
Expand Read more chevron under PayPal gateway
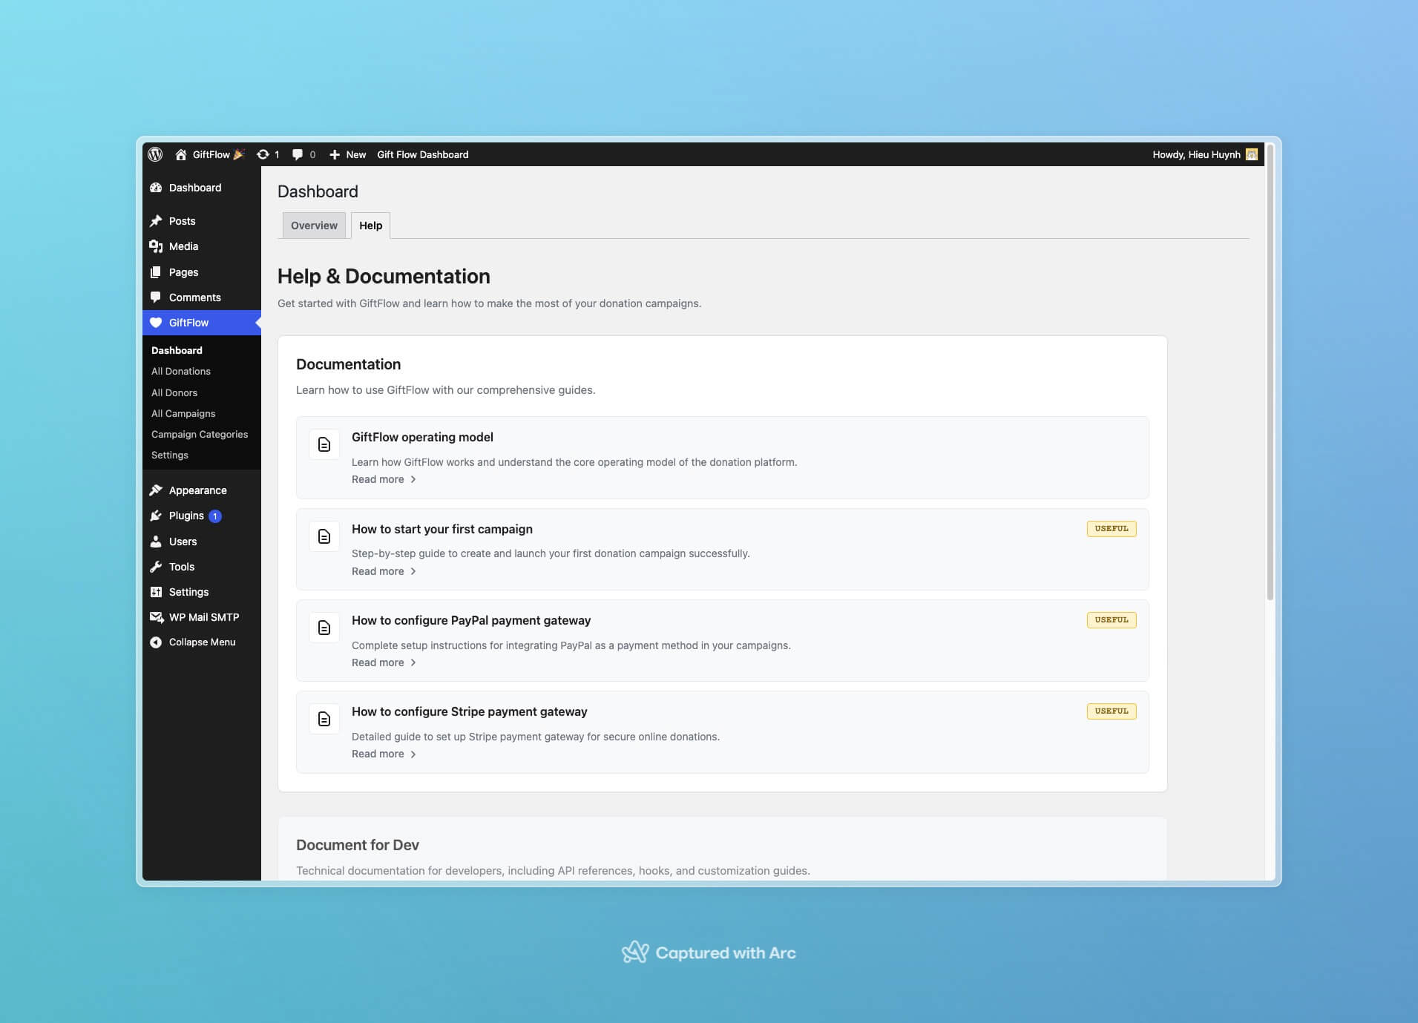click(413, 662)
